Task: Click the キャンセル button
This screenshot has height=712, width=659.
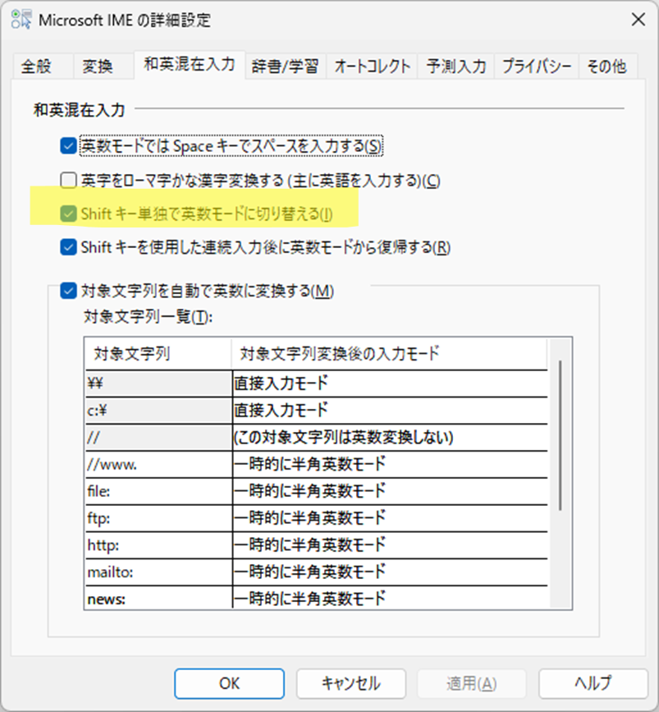Action: pyautogui.click(x=350, y=683)
